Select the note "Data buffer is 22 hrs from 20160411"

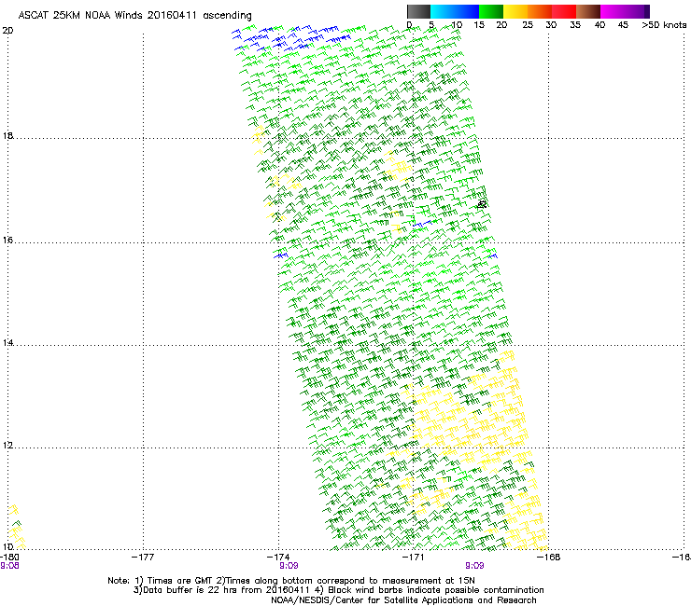click(x=227, y=590)
